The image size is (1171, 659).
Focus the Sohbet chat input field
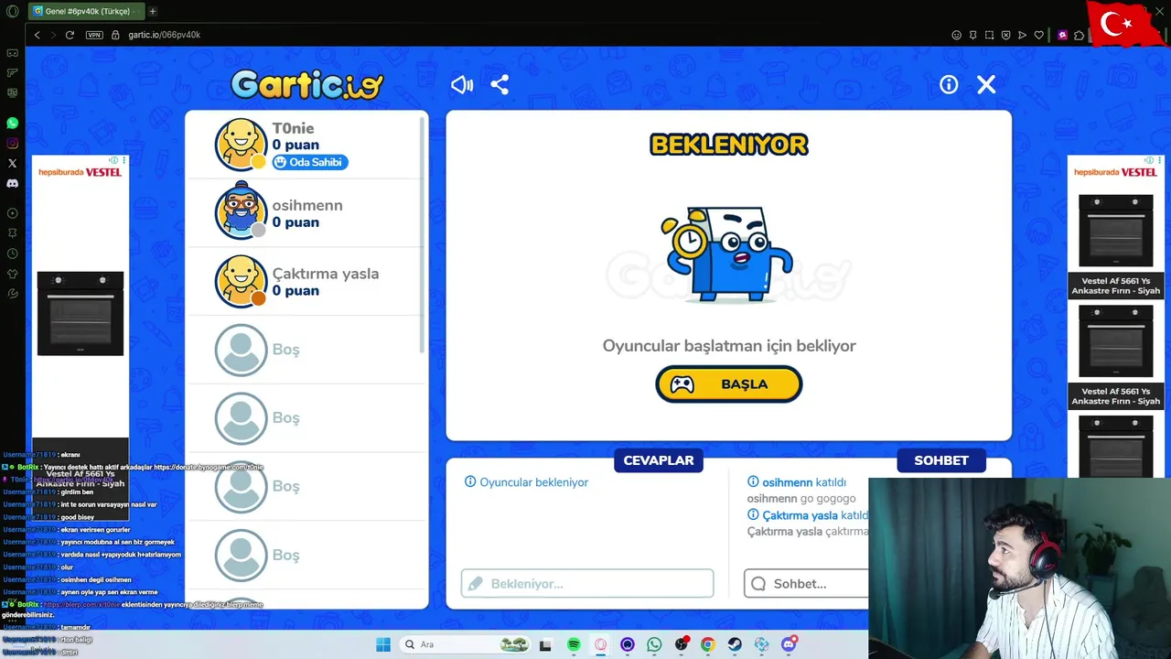click(x=806, y=584)
